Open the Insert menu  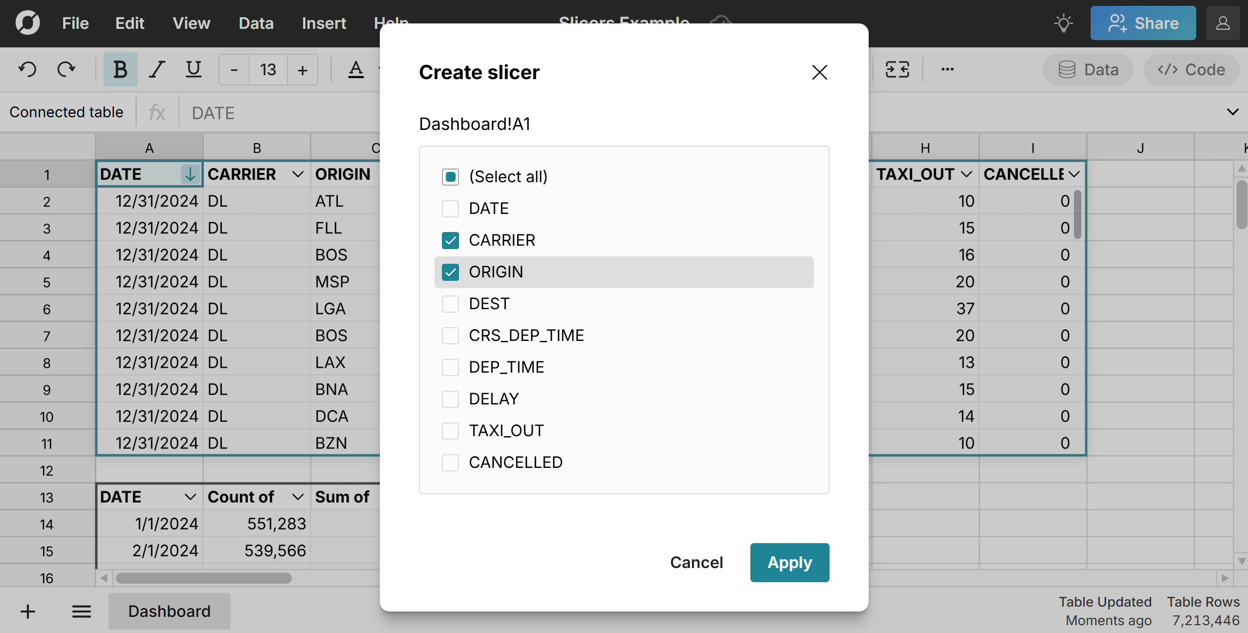pyautogui.click(x=324, y=23)
